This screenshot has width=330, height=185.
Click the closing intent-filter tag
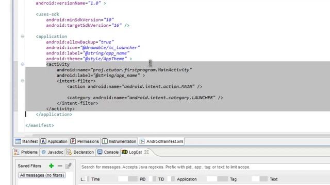77,103
